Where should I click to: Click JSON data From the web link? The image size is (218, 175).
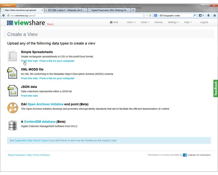(29, 96)
